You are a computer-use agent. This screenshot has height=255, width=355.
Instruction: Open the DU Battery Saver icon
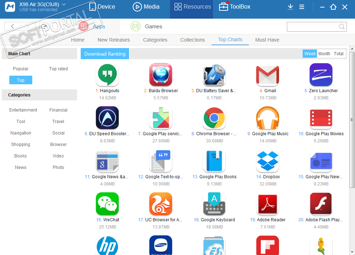tap(214, 75)
